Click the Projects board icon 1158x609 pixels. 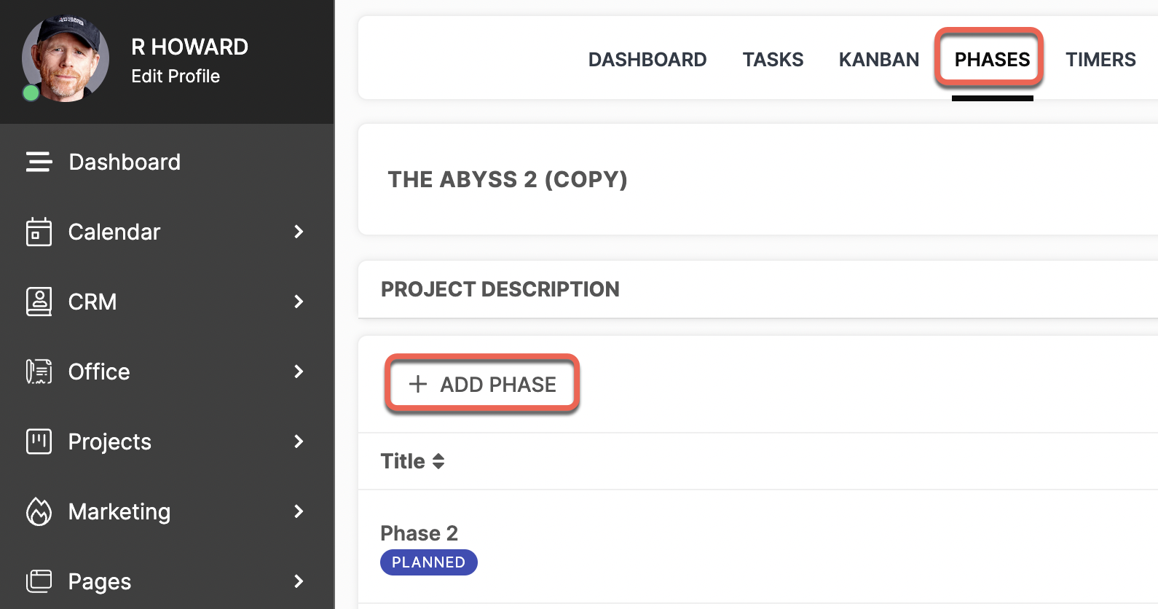39,441
